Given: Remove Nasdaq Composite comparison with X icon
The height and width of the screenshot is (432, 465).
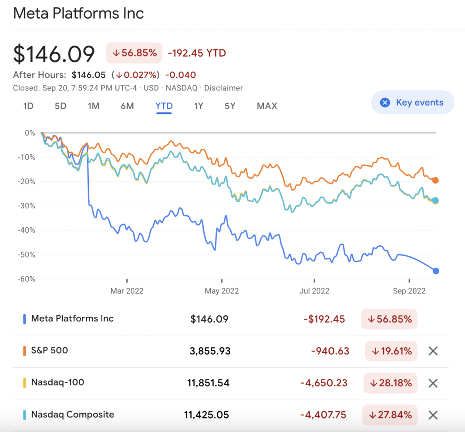Looking at the screenshot, I should pyautogui.click(x=433, y=415).
